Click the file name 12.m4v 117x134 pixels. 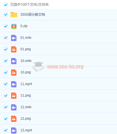(x=26, y=107)
